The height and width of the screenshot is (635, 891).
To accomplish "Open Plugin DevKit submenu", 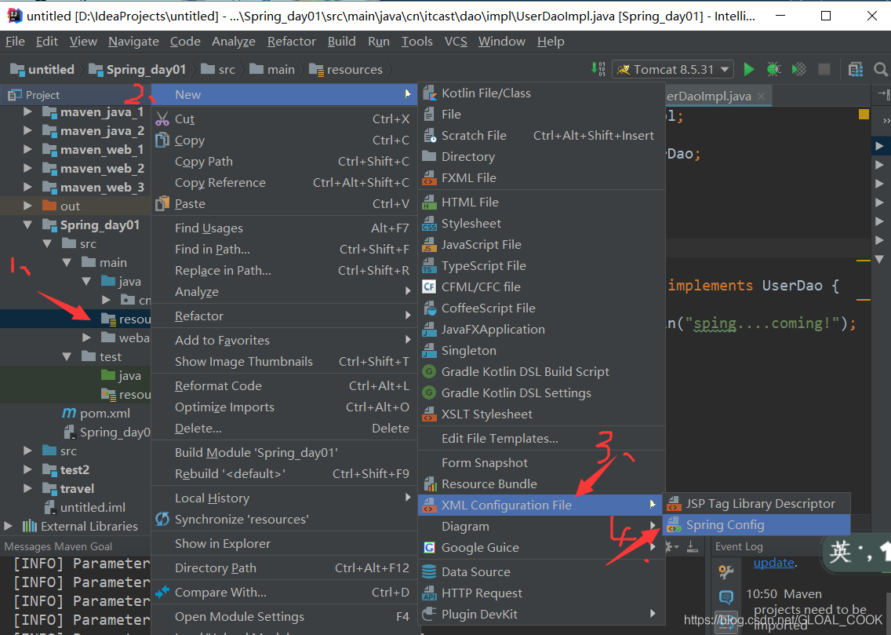I will [541, 615].
